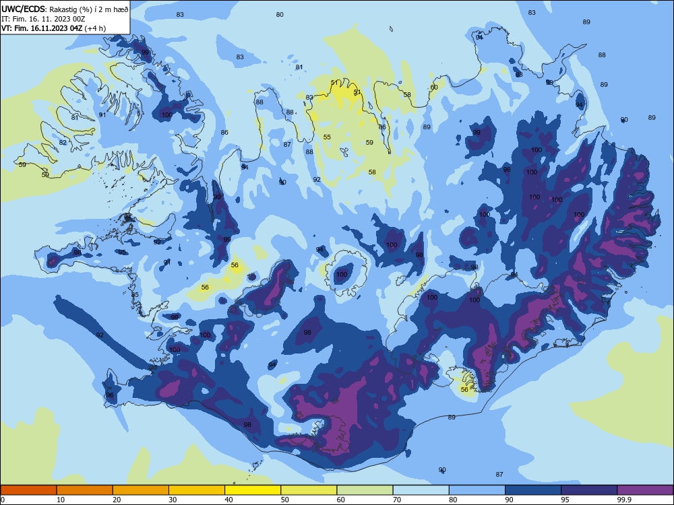Click the legend tick label '40'
The height and width of the screenshot is (505, 674).
(x=229, y=500)
